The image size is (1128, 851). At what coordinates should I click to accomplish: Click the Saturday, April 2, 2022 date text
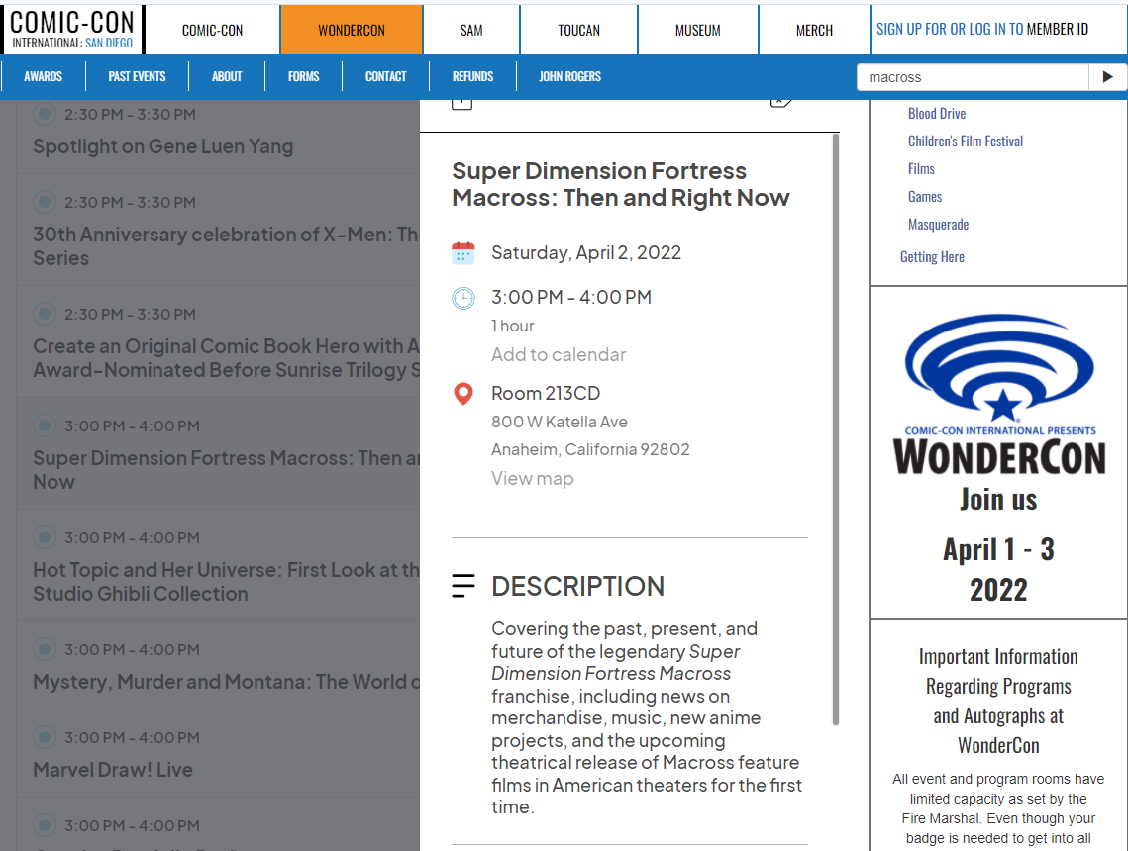click(x=586, y=253)
